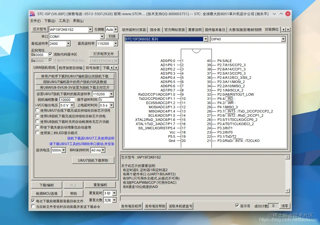Open the 重复延时 3 秒 dropdown
This screenshot has width=320, height=225.
[114, 193]
